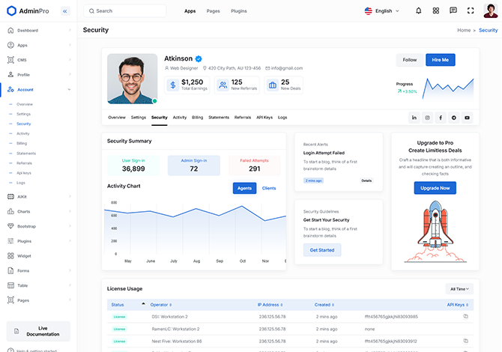The height and width of the screenshot is (352, 502).
Task: Open the apps grid icon in header
Action: [x=435, y=11]
